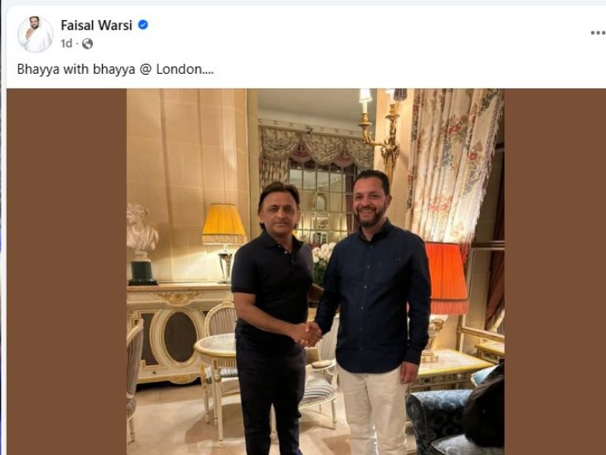This screenshot has width=606, height=455.
Task: Click the globe public audience icon
Action: [x=87, y=43]
